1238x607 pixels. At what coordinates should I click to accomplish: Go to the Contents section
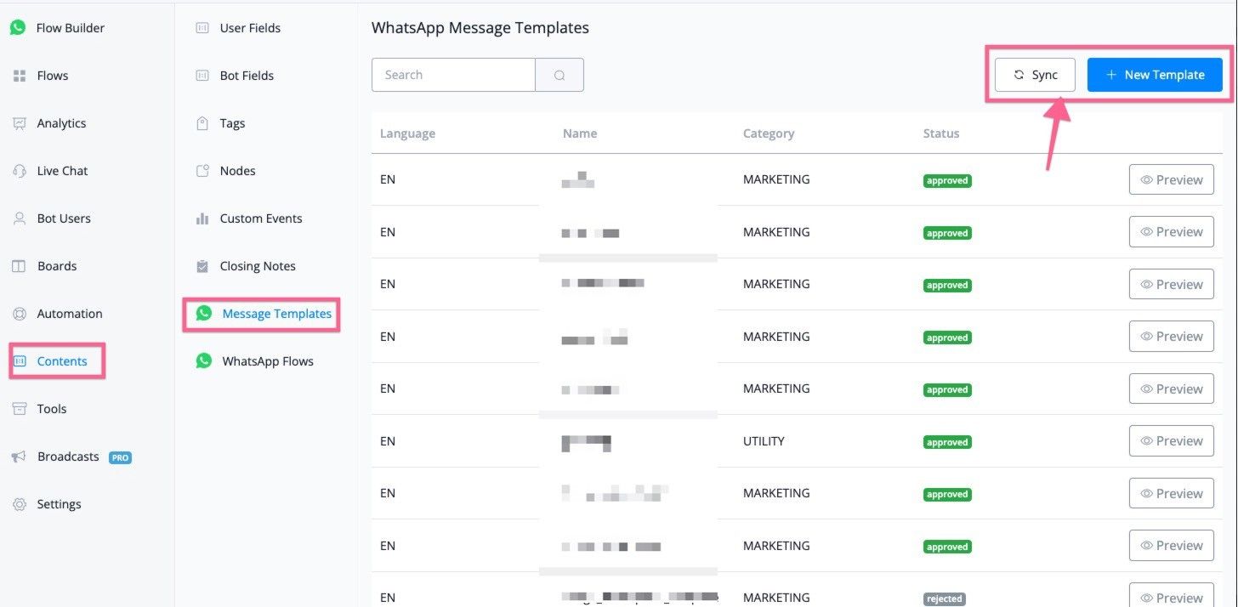click(x=61, y=361)
